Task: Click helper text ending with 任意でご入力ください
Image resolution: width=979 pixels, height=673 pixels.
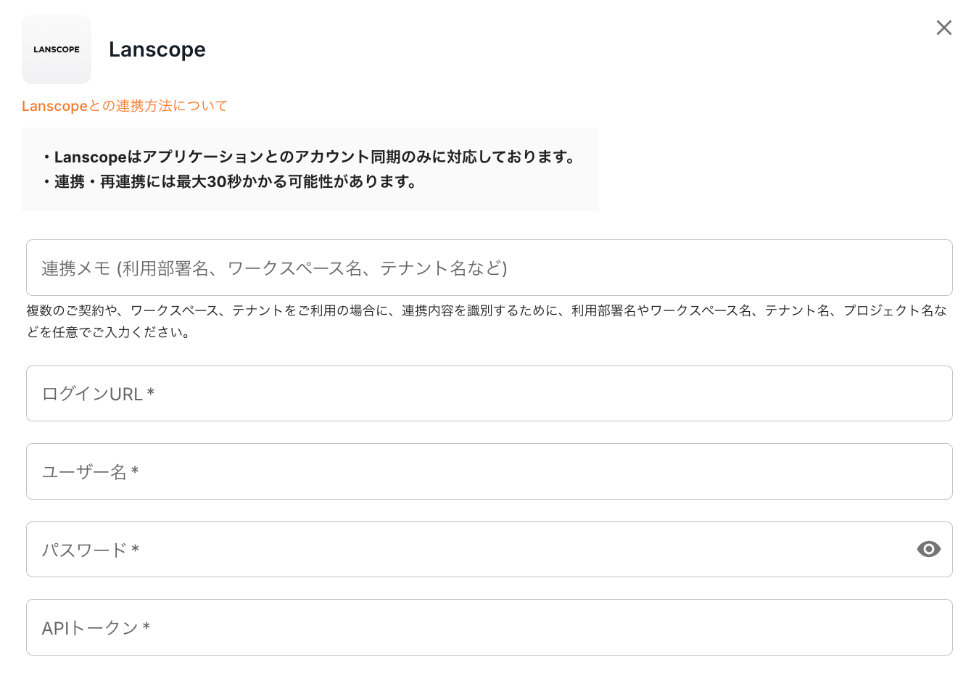Action: 109,333
